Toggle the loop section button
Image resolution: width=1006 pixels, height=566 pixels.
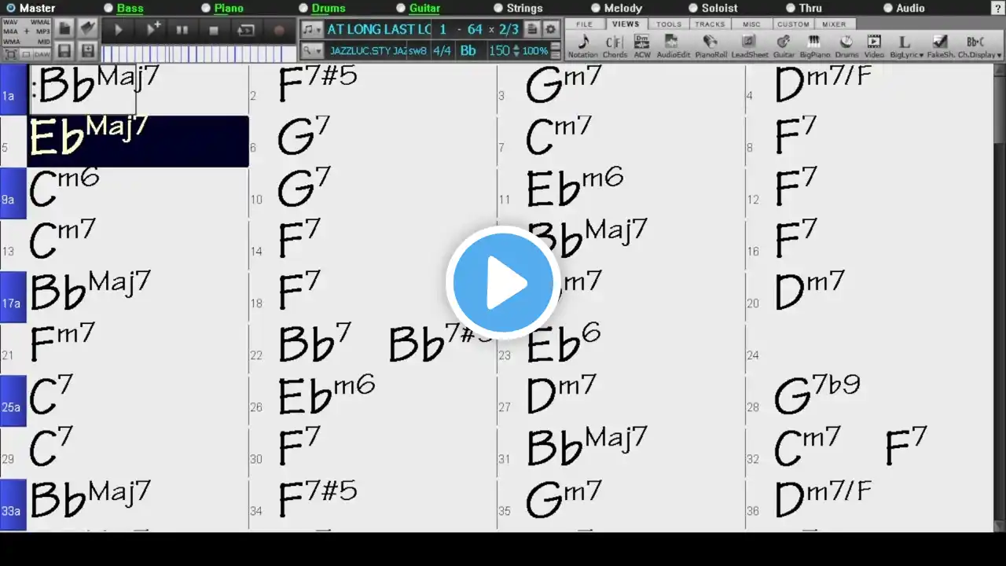point(246,30)
